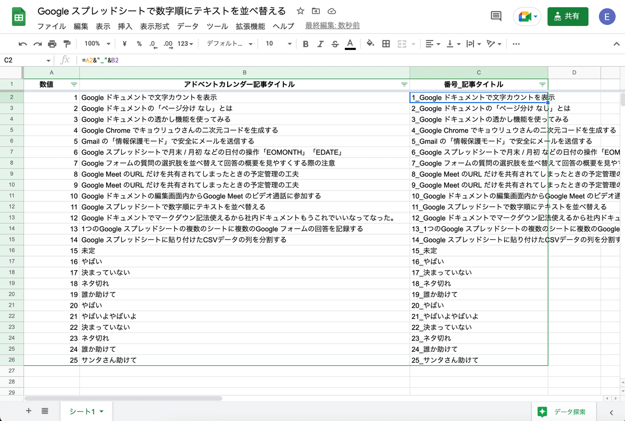Open the ファイル menu
The width and height of the screenshot is (625, 421).
click(52, 26)
